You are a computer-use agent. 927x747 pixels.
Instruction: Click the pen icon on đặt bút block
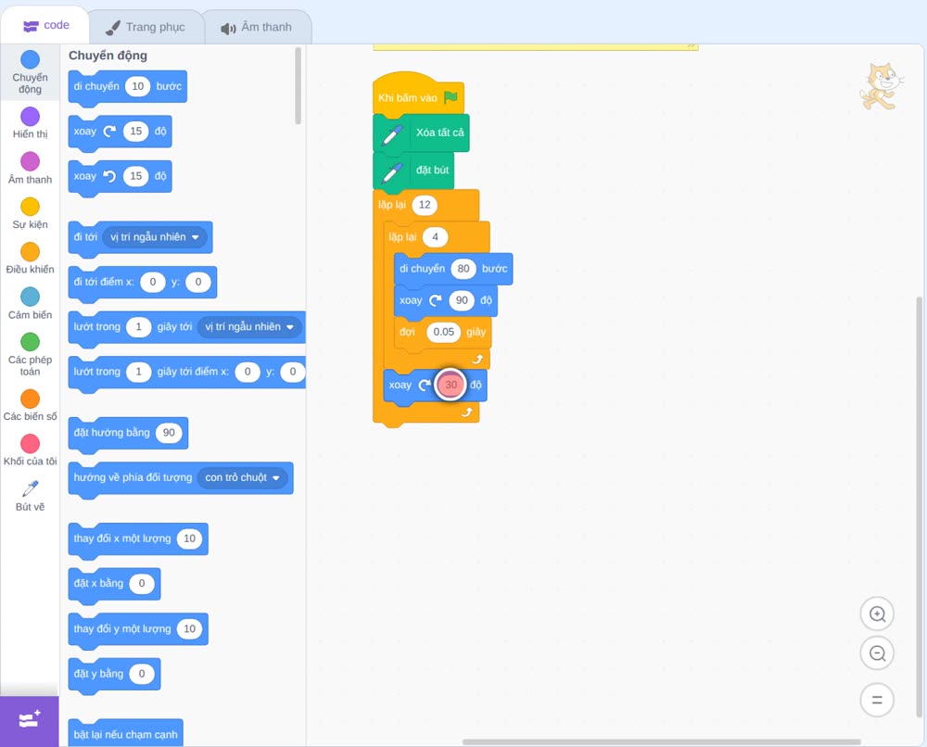click(392, 172)
